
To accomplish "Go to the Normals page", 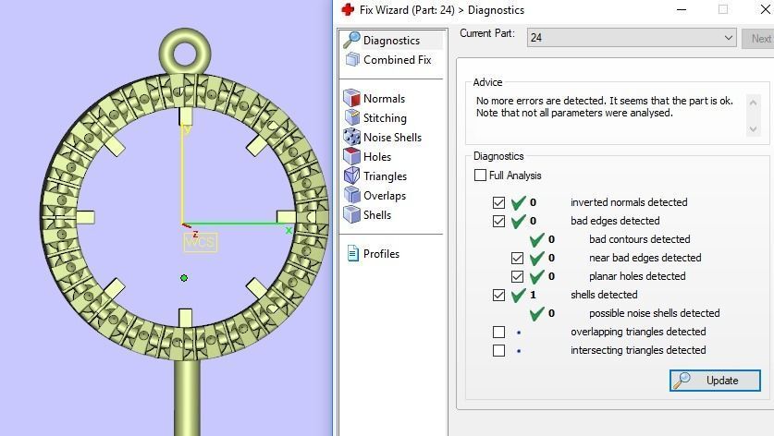I will [384, 99].
